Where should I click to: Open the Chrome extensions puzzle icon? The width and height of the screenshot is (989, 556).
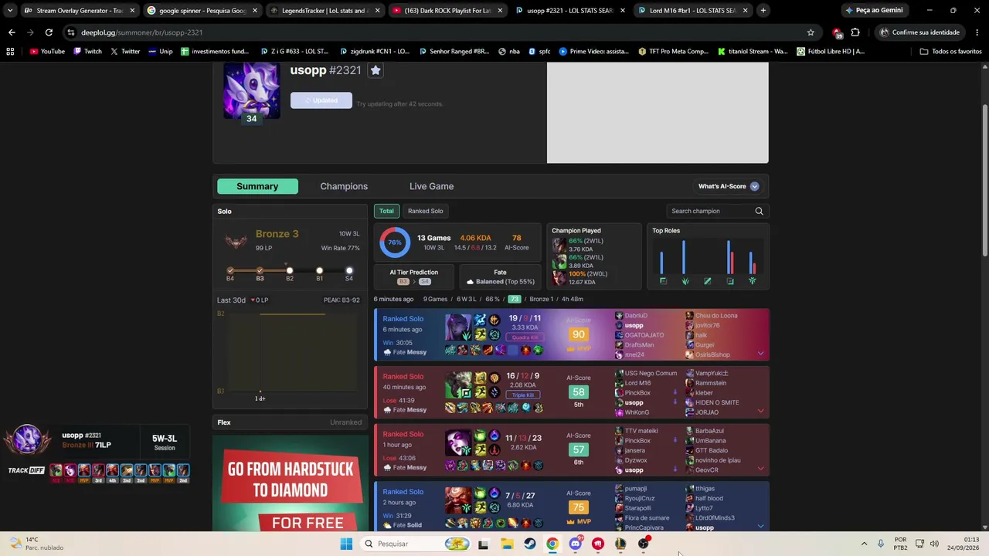point(855,32)
